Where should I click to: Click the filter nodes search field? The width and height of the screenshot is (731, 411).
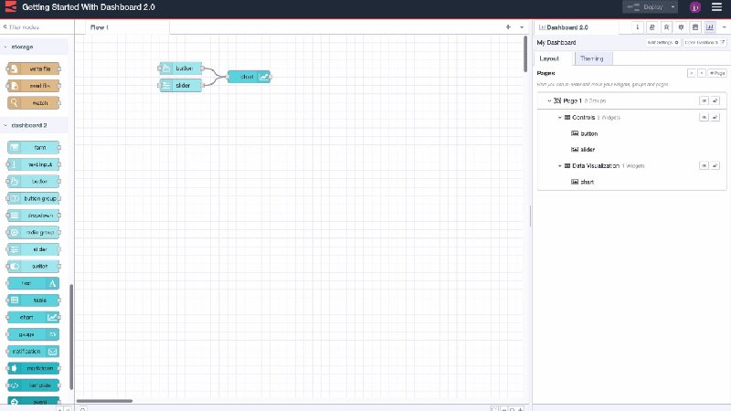pyautogui.click(x=37, y=27)
